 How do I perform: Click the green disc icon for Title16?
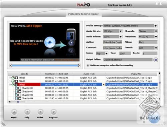click(13, 78)
